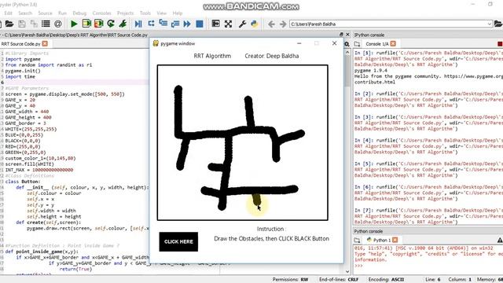The width and height of the screenshot is (503, 283).
Task: Click the Save all files icon
Action: [34, 24]
